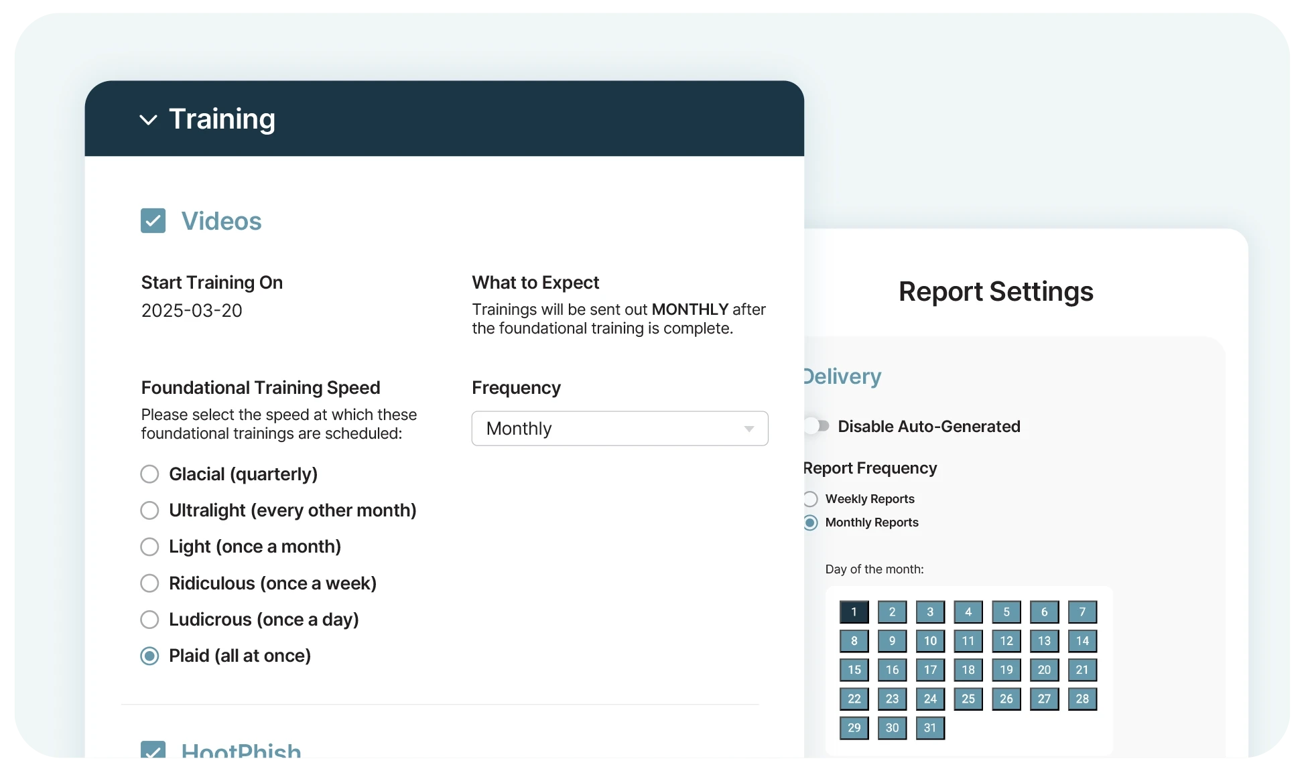Viewport: 1304px width, 775px height.
Task: Choose Light (once a month) speed
Action: 149,547
